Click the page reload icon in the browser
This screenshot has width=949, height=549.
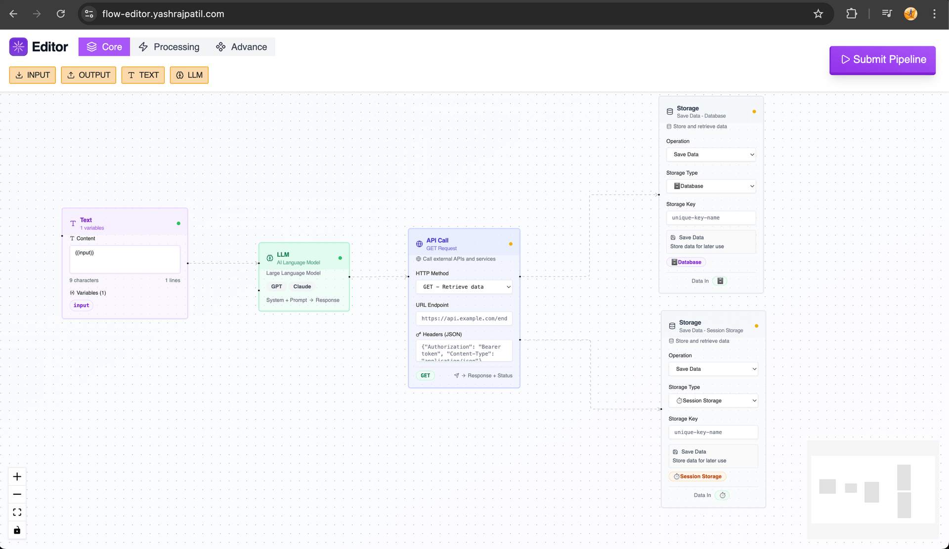click(x=61, y=14)
